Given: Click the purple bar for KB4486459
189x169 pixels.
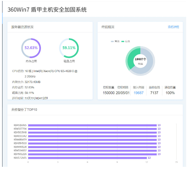Looking at the screenshot, I should (92, 140).
